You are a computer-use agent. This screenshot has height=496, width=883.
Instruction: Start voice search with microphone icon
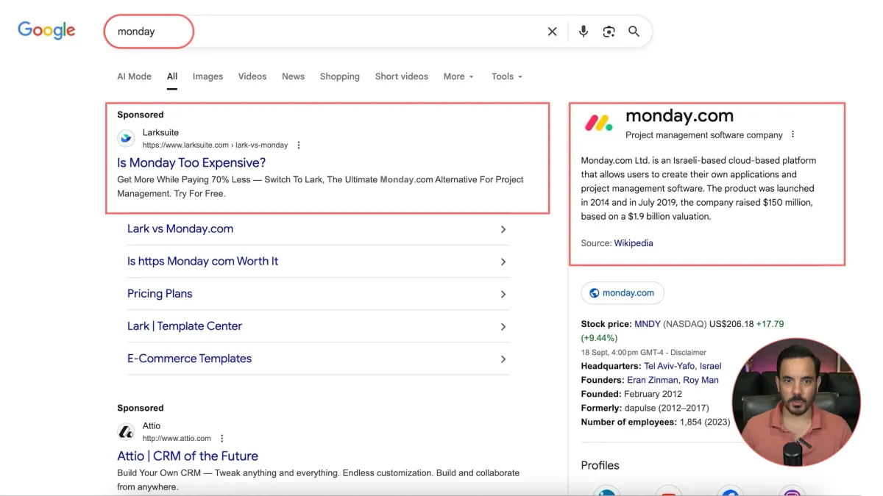[584, 32]
